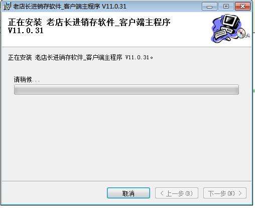Click the installation progress bar
The width and height of the screenshot is (255, 208).
coord(126,89)
